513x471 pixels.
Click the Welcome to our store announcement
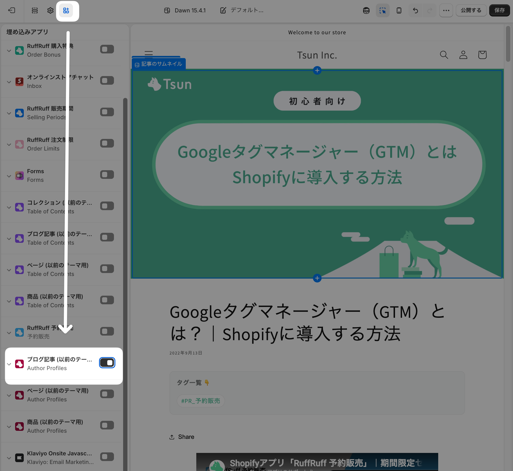coord(317,33)
